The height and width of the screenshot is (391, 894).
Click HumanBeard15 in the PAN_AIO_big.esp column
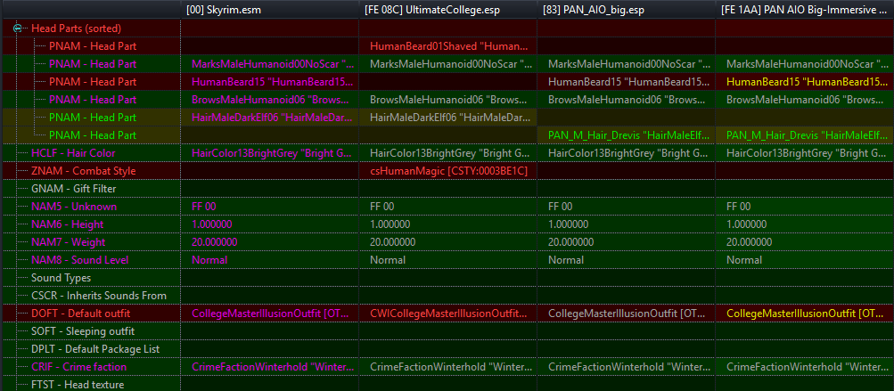pos(627,82)
